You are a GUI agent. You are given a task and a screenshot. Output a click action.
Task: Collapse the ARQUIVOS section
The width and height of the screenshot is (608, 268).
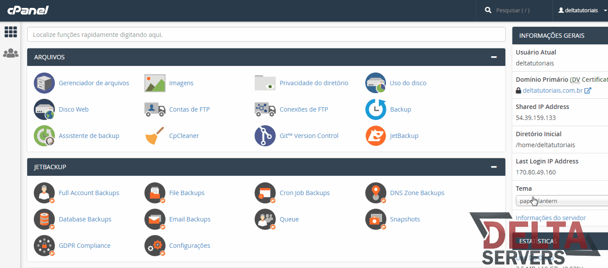[494, 57]
